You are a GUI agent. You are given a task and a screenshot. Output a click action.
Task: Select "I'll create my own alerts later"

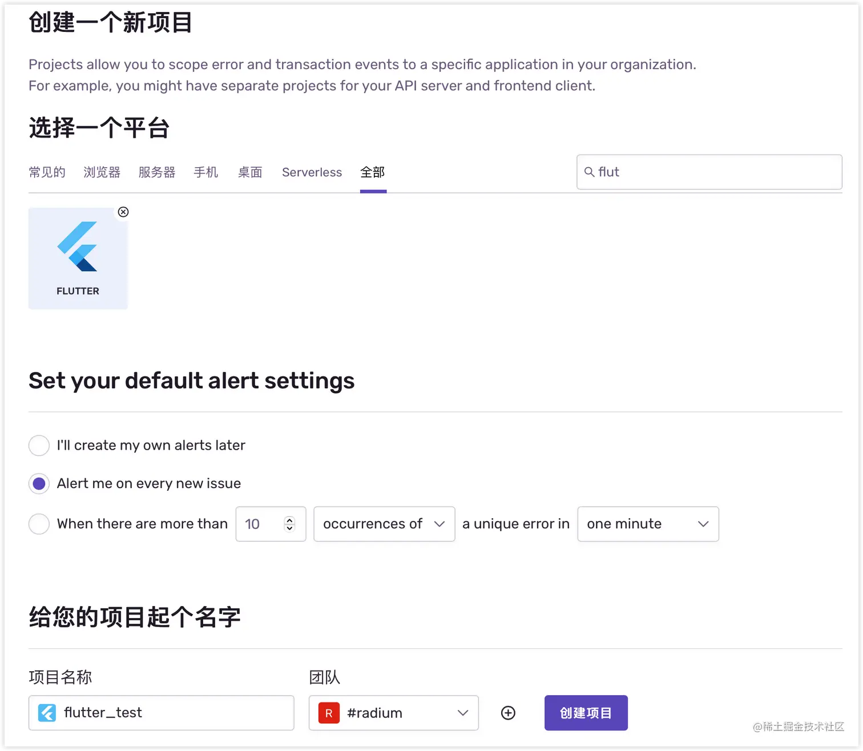[39, 445]
